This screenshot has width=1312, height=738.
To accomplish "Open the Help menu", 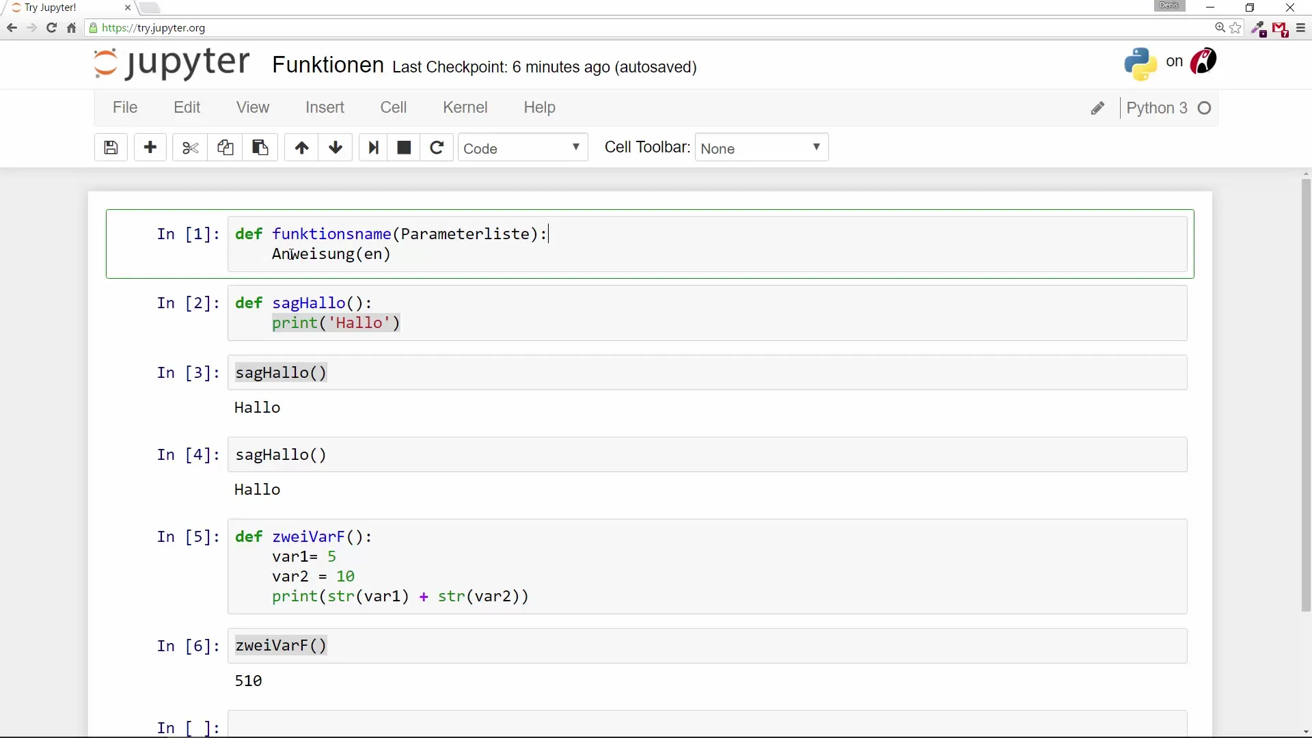I will pyautogui.click(x=540, y=107).
